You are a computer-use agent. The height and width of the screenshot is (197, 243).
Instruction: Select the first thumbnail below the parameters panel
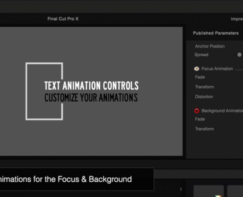point(208,191)
